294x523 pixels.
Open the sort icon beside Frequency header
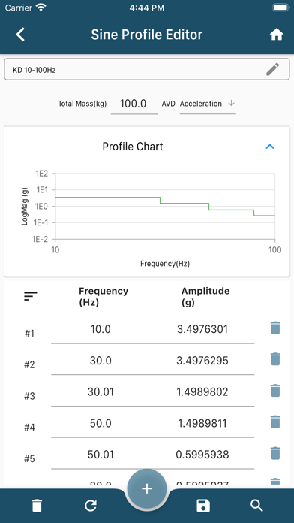pyautogui.click(x=30, y=296)
